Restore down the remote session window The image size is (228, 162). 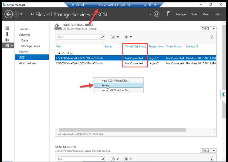pos(150,5)
